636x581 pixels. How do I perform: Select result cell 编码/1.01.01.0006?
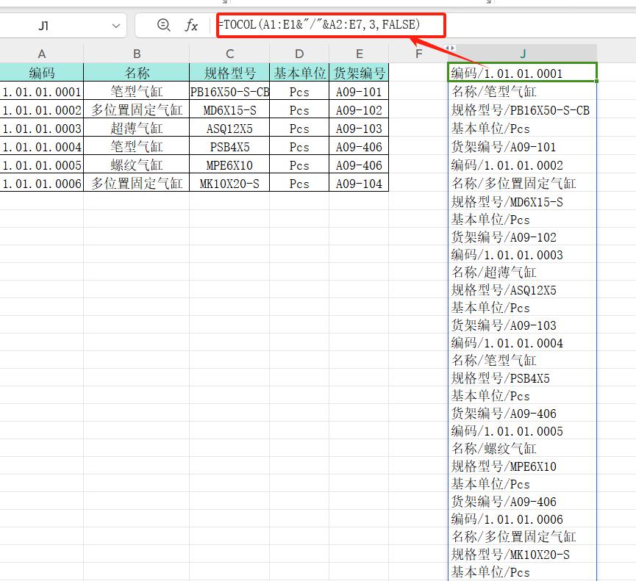tap(523, 519)
